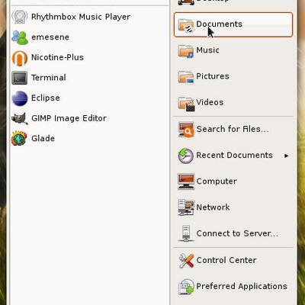Select the Rhythmbox Music Player label
Image resolution: width=305 pixels, height=305 pixels.
coord(81,17)
